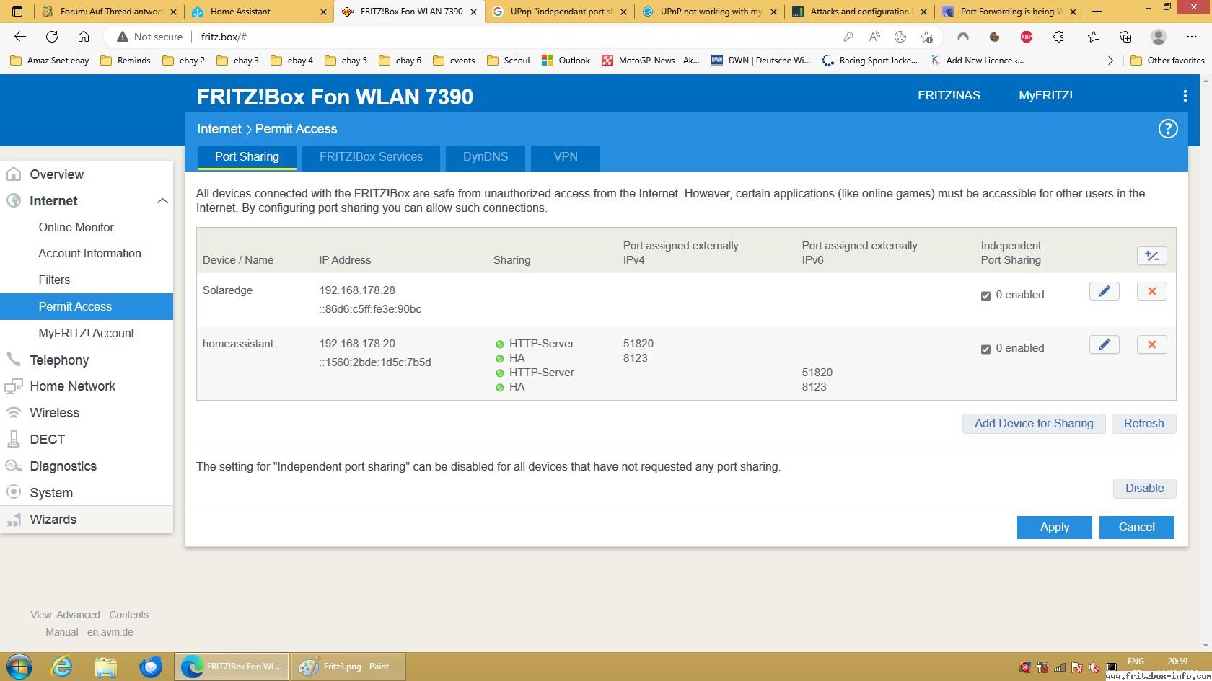Switch to the VPN tab
The image size is (1212, 681).
click(566, 157)
